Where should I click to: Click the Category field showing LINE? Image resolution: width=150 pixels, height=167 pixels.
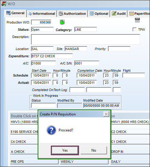point(85,30)
